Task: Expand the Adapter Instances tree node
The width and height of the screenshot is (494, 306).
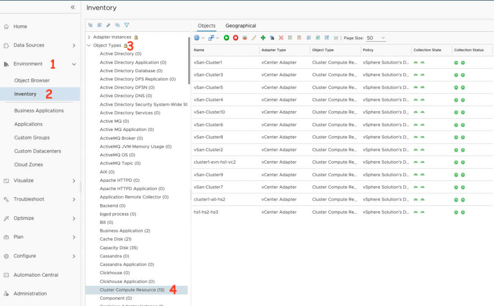Action: coord(89,37)
